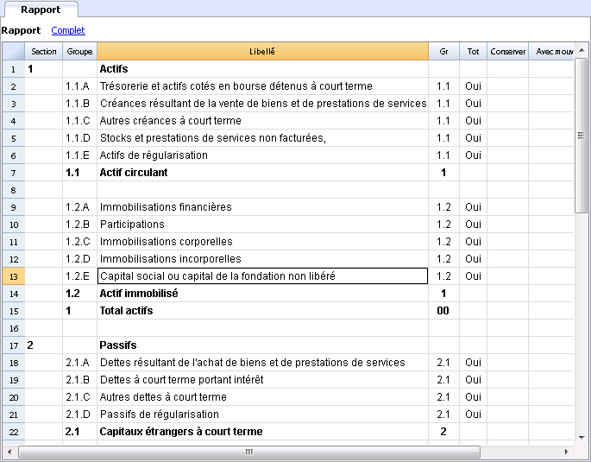Viewport: 591px width, 462px height.
Task: Select row header number 1
Action: (14, 69)
